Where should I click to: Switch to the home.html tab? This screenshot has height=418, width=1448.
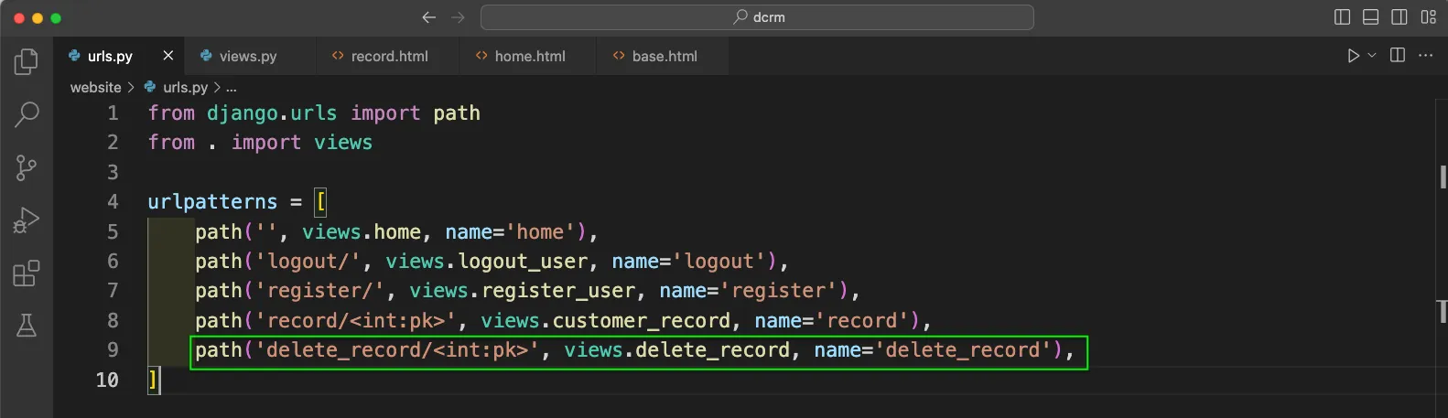[530, 56]
